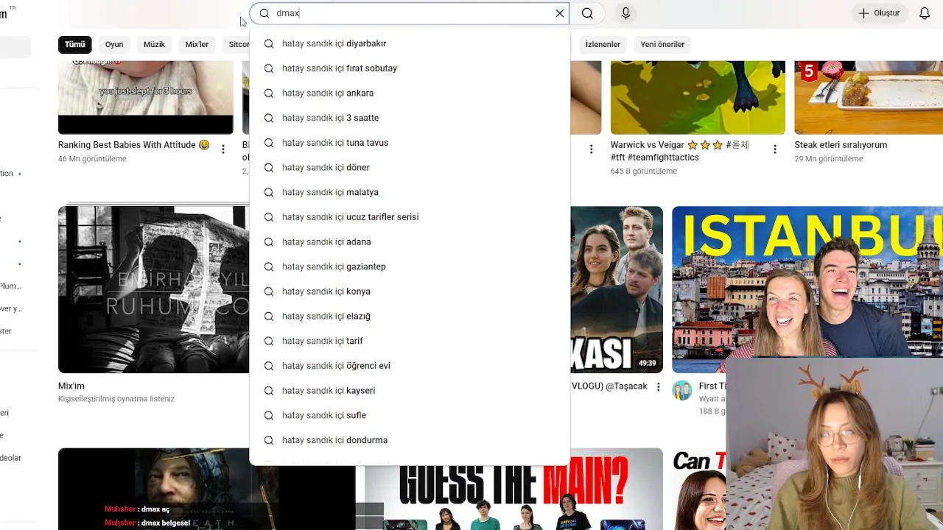
Task: Play the video thumbnail showing 49:39 duration
Action: point(617,289)
